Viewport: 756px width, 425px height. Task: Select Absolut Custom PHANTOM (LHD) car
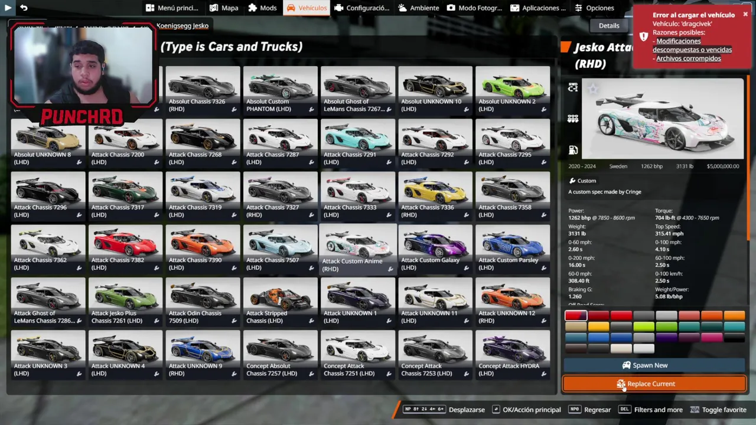(280, 90)
